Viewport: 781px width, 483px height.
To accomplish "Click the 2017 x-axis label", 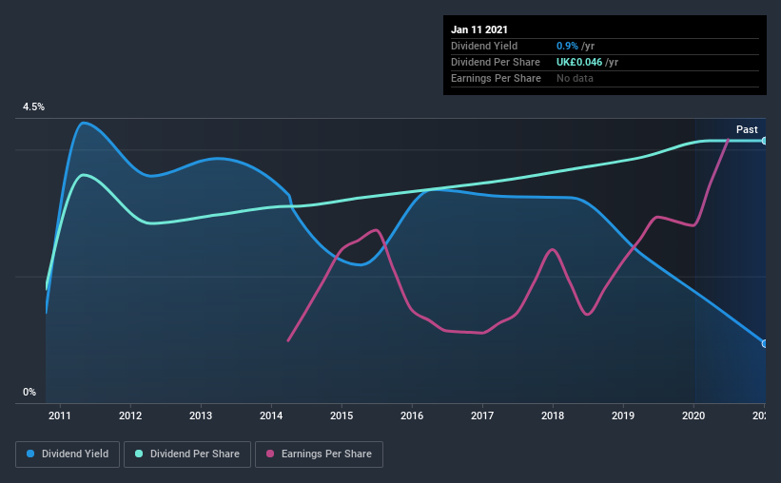I will point(482,415).
